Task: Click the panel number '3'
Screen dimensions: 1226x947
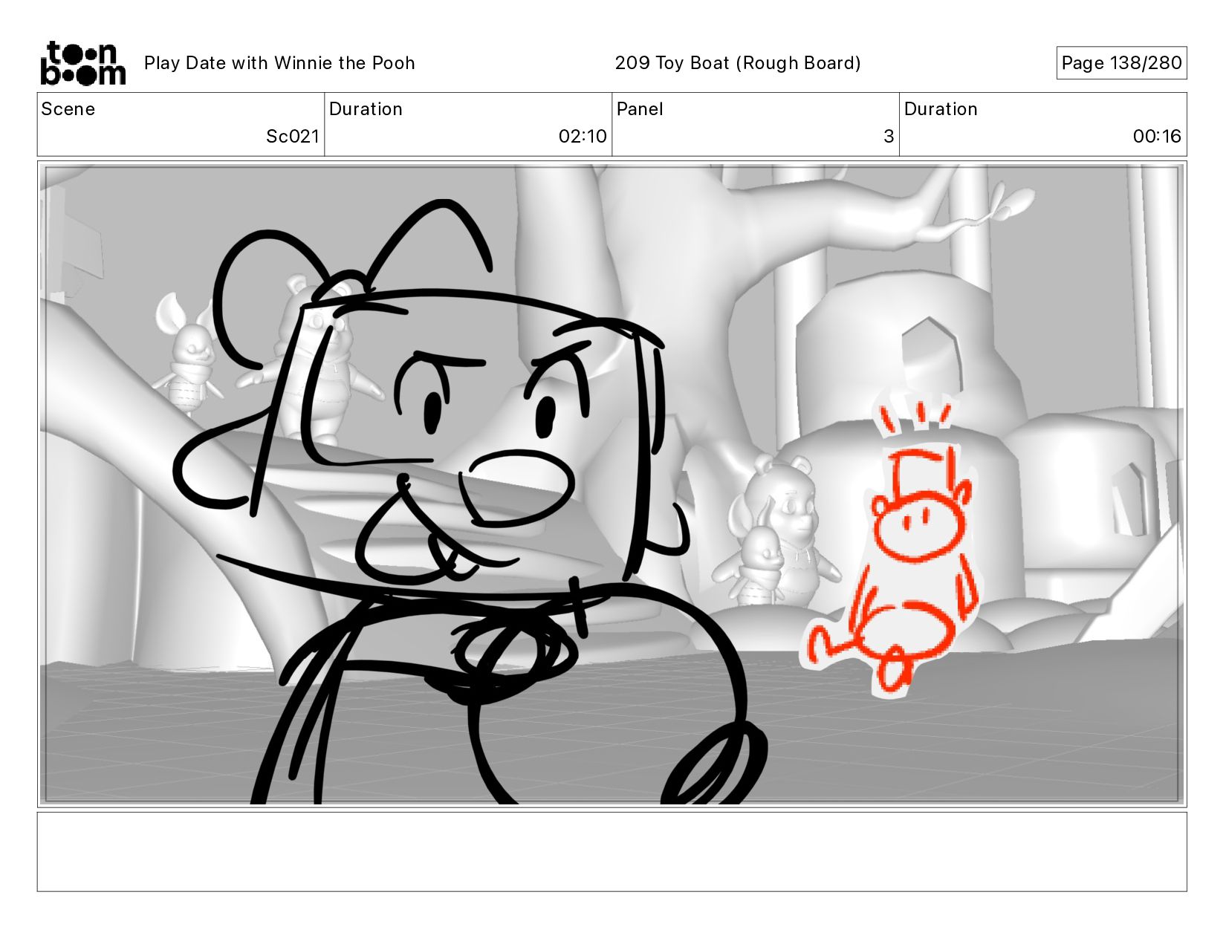Action: 889,137
